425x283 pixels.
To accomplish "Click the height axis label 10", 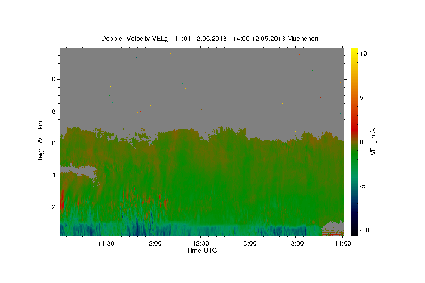I will coord(51,79).
